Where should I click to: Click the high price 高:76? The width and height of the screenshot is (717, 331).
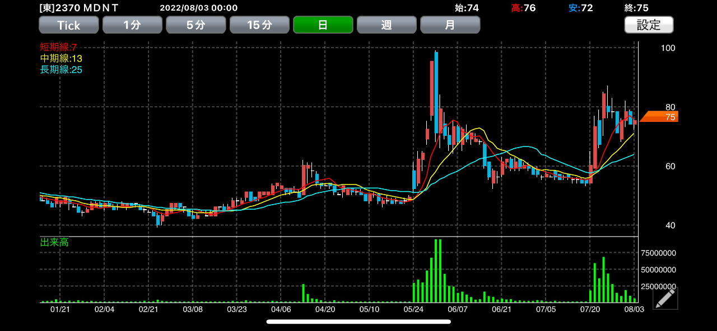(523, 8)
